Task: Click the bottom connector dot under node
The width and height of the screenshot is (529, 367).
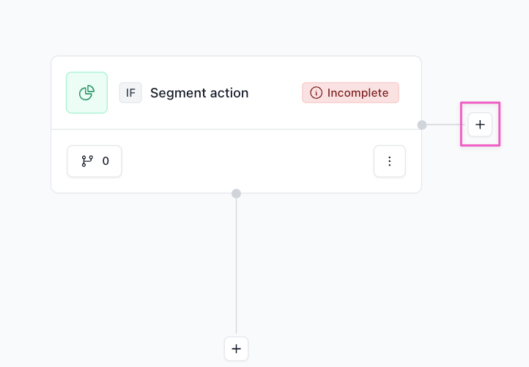Action: [236, 193]
